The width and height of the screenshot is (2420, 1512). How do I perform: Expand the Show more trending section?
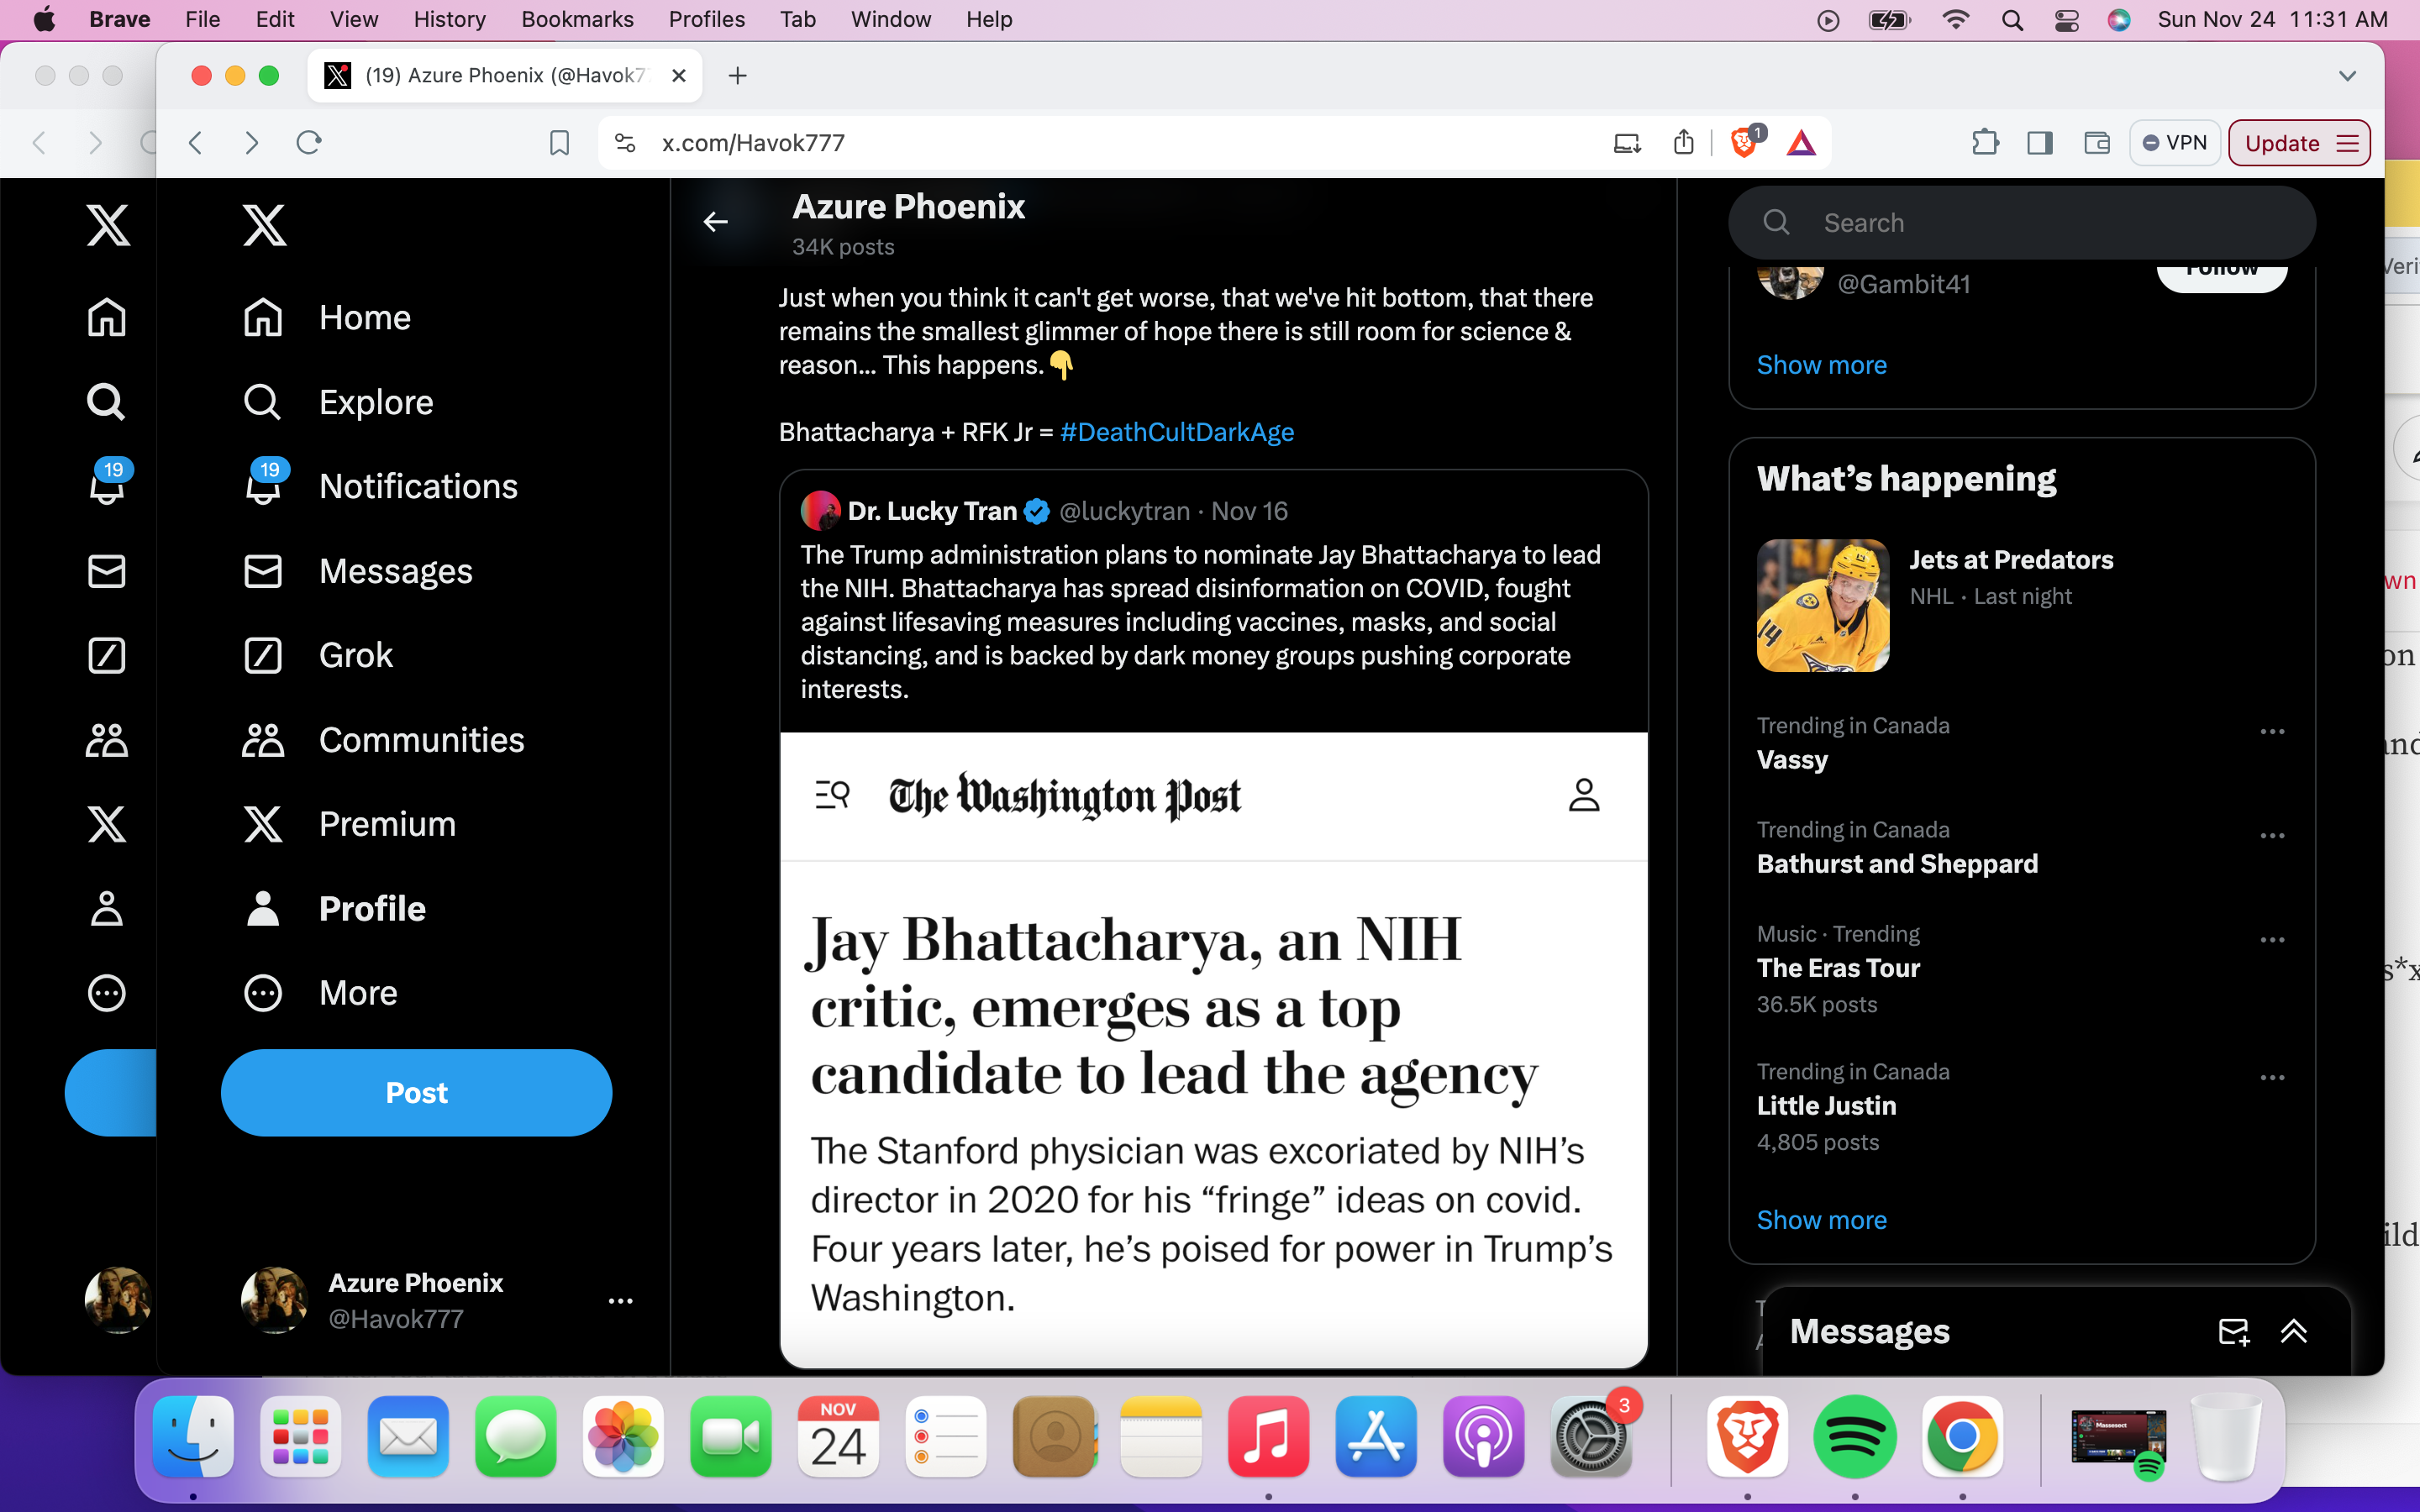pos(1823,1220)
